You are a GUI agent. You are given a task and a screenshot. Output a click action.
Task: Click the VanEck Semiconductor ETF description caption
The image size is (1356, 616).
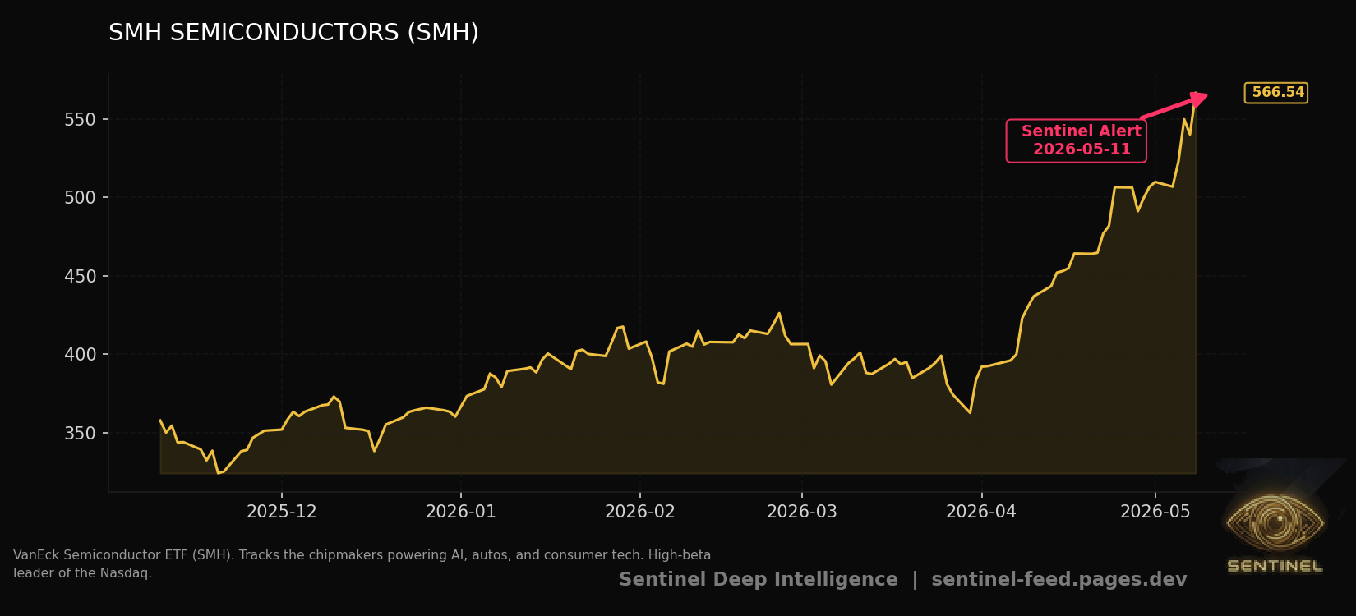[x=362, y=564]
